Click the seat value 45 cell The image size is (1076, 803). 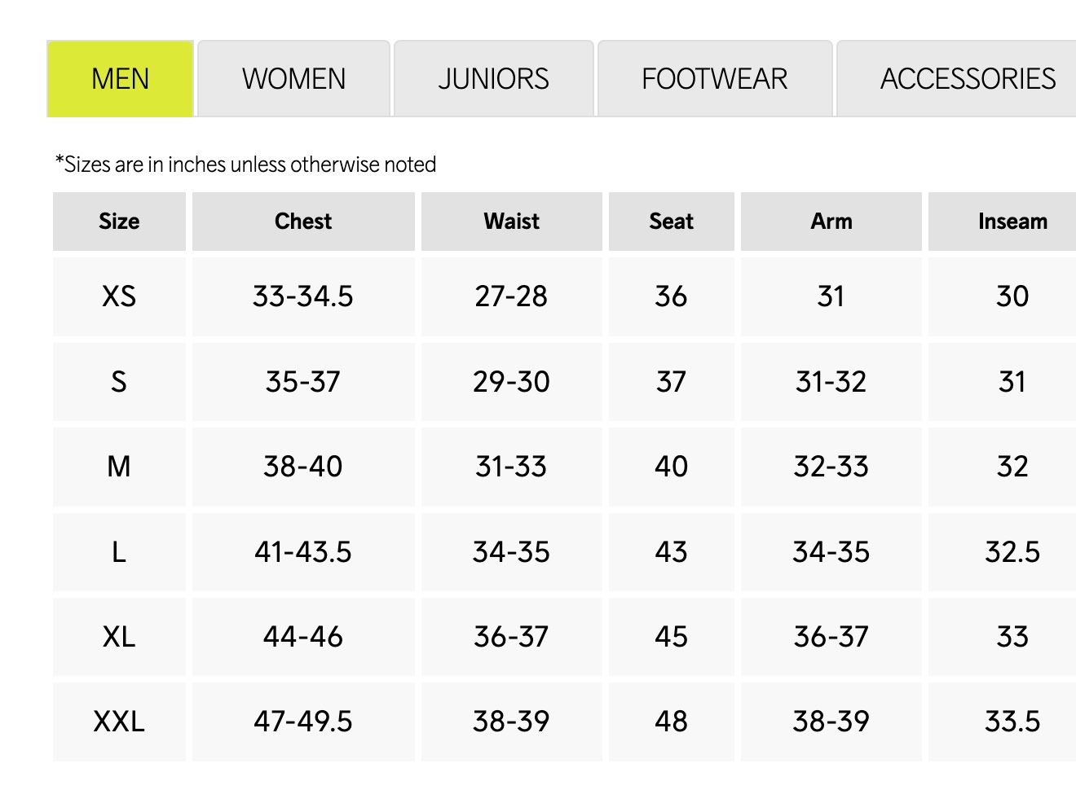tap(671, 637)
